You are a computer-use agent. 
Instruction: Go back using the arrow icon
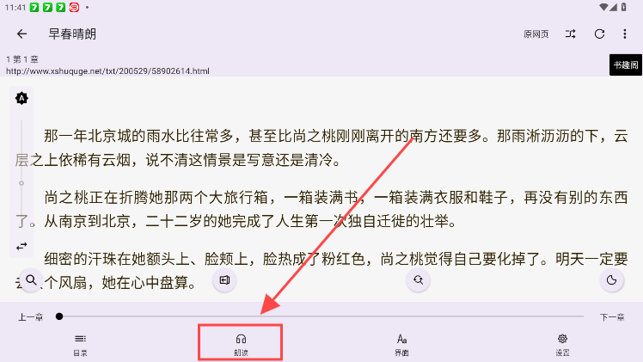pyautogui.click(x=21, y=34)
